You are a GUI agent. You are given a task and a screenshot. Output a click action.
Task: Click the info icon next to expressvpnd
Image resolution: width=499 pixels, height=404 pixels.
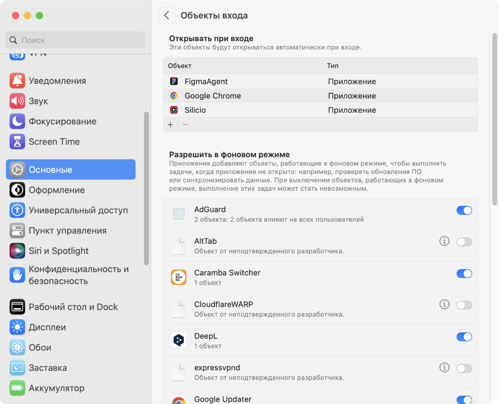point(445,367)
